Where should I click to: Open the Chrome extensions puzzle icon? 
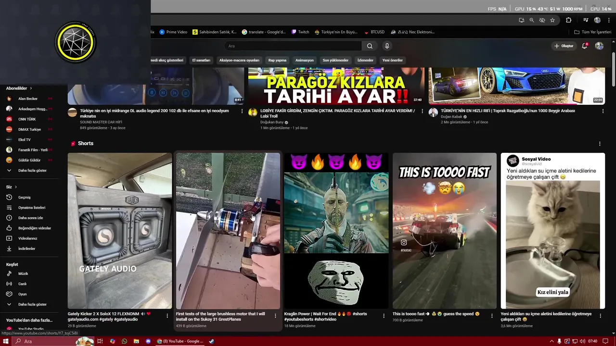[x=568, y=20]
